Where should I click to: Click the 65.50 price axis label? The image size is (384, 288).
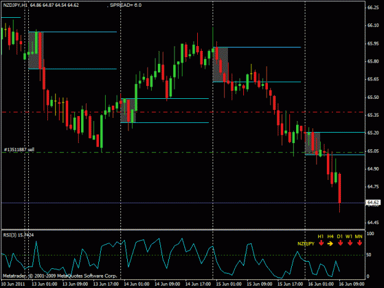373,98
